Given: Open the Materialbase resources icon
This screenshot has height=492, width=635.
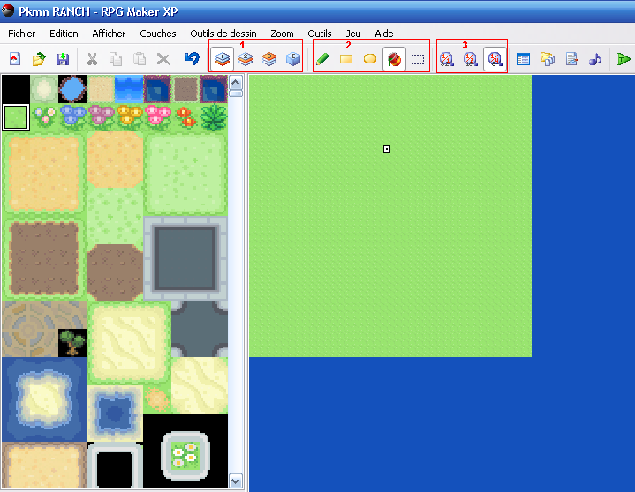Looking at the screenshot, I should 547,59.
